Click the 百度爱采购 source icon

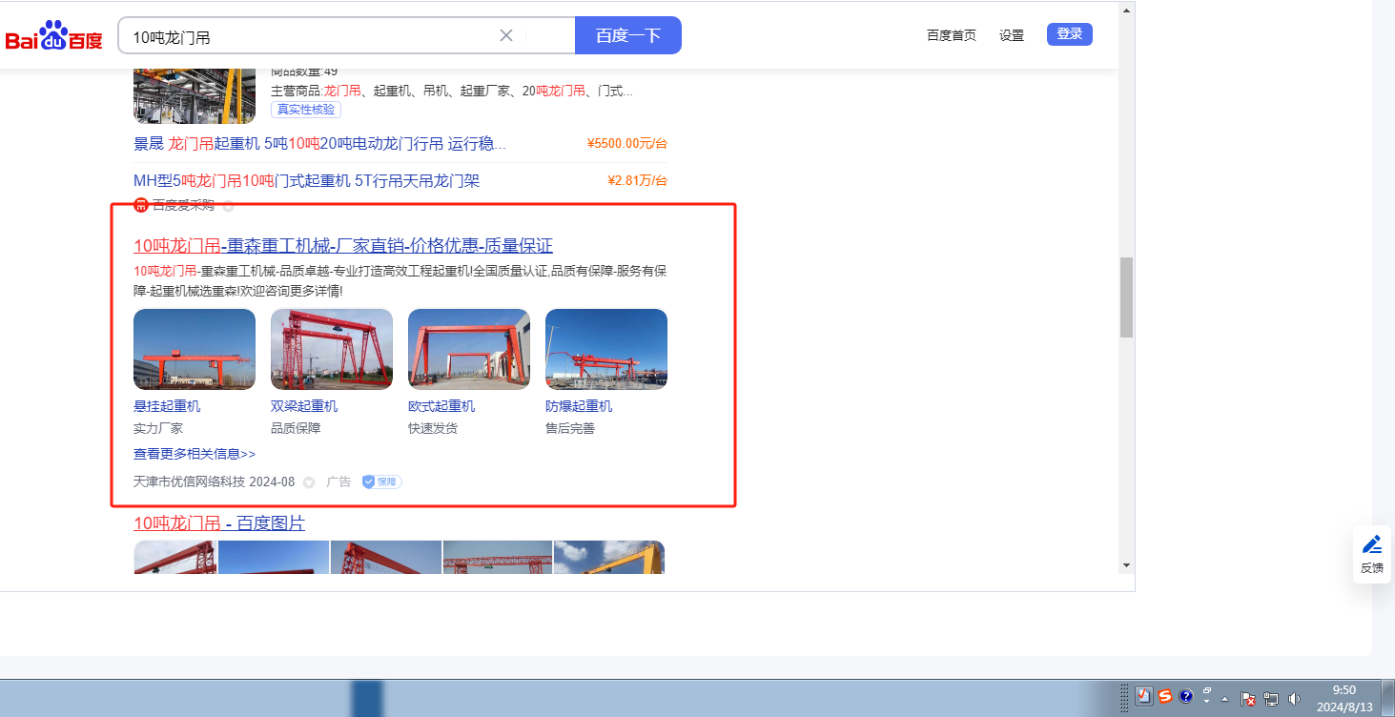[x=141, y=205]
